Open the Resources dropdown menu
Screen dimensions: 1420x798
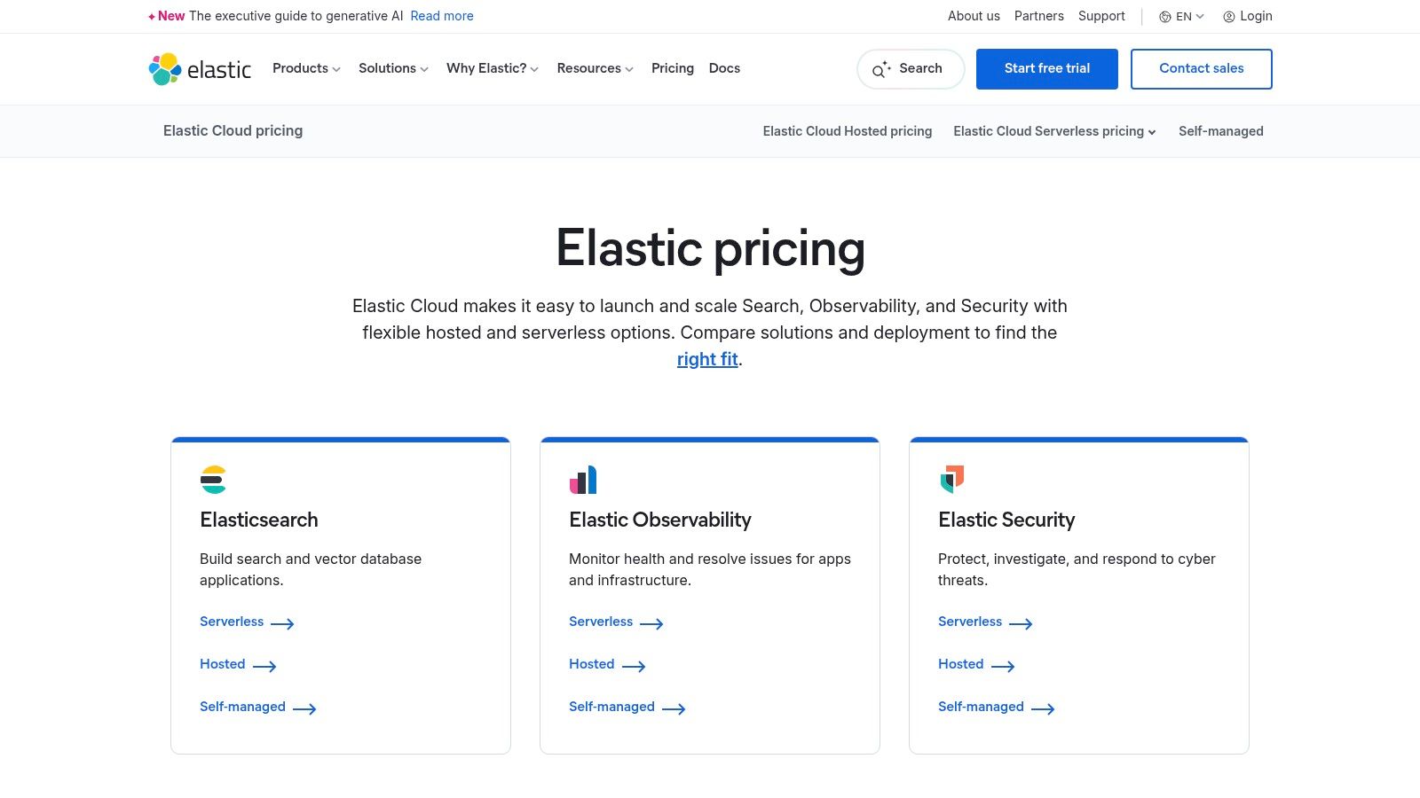coord(595,68)
